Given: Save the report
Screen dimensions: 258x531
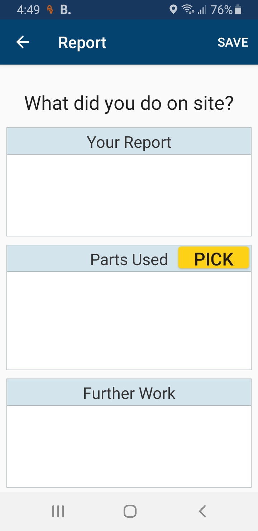Looking at the screenshot, I should pyautogui.click(x=233, y=42).
